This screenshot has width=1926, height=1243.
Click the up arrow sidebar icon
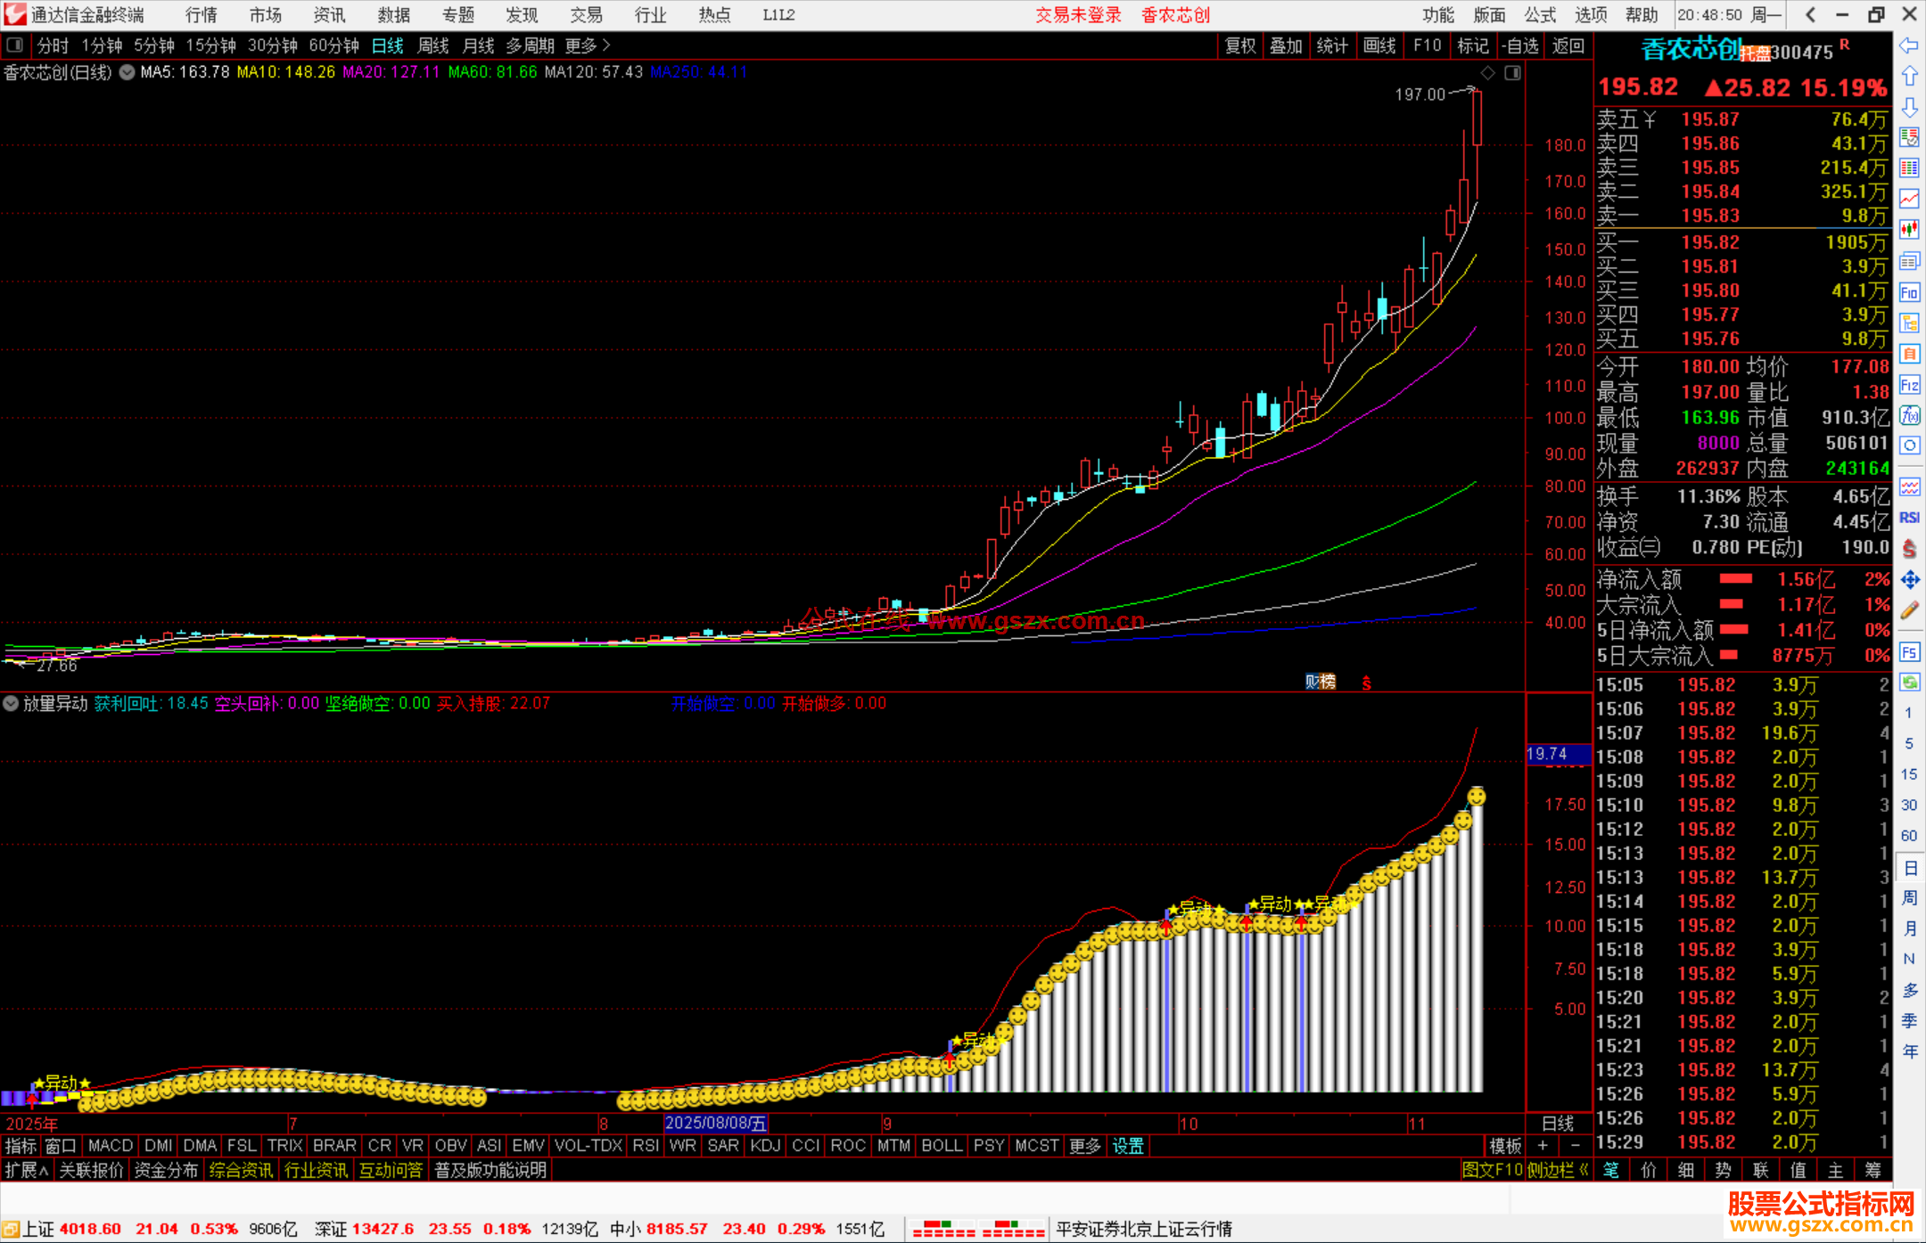1909,77
